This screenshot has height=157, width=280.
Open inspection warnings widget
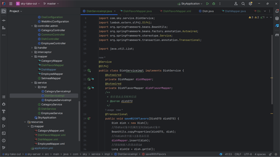pos(257,18)
